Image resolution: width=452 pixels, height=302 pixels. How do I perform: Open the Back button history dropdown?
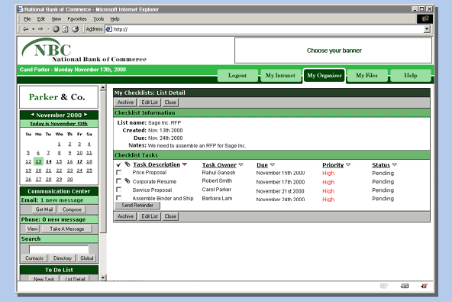coord(33,29)
